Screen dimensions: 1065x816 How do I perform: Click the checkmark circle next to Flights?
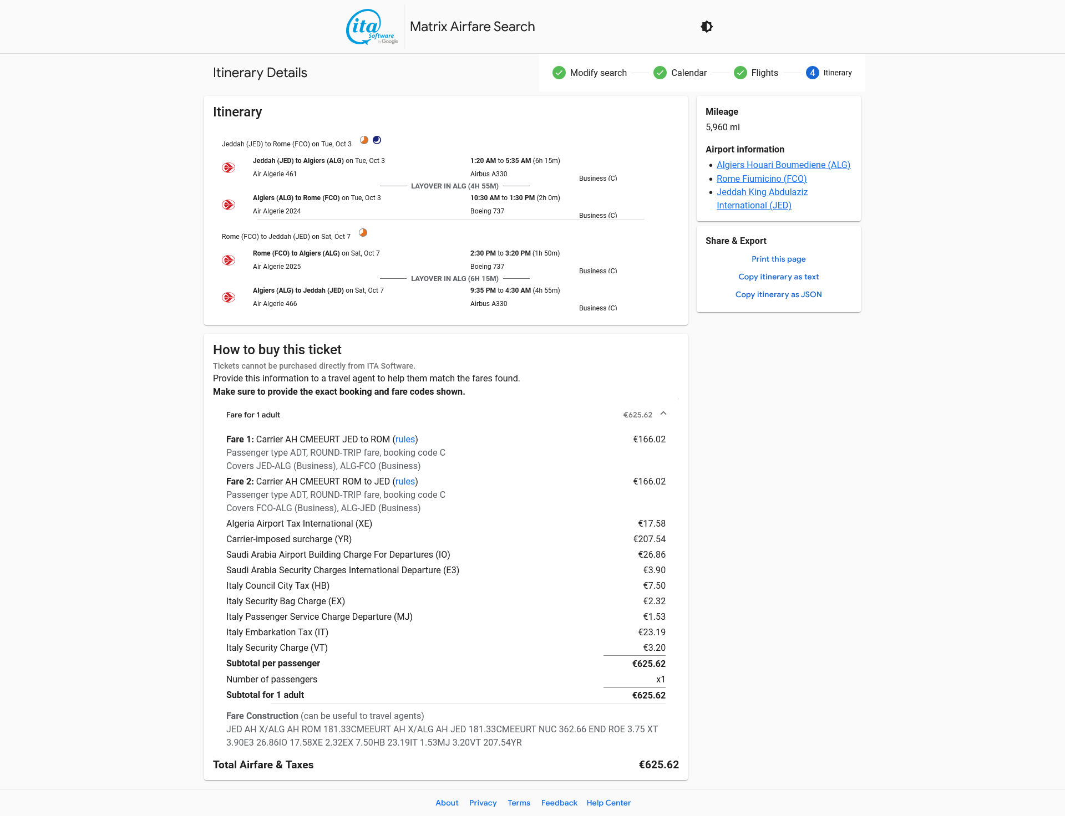point(741,73)
